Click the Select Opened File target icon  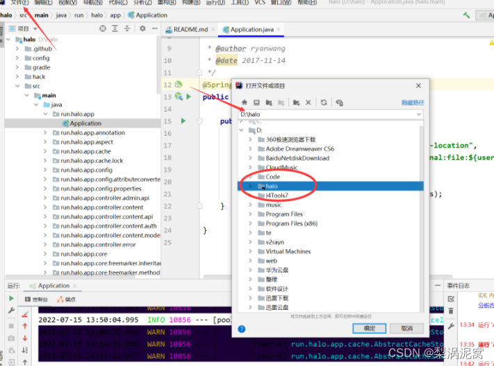[103, 28]
